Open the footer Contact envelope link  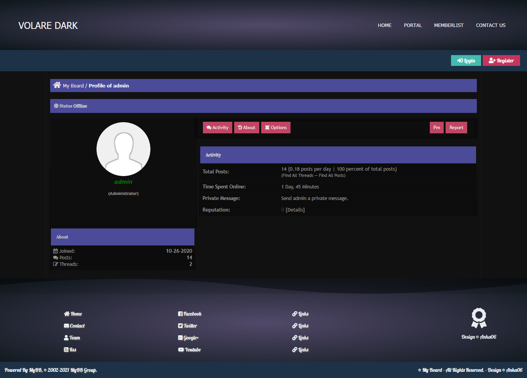coord(74,326)
